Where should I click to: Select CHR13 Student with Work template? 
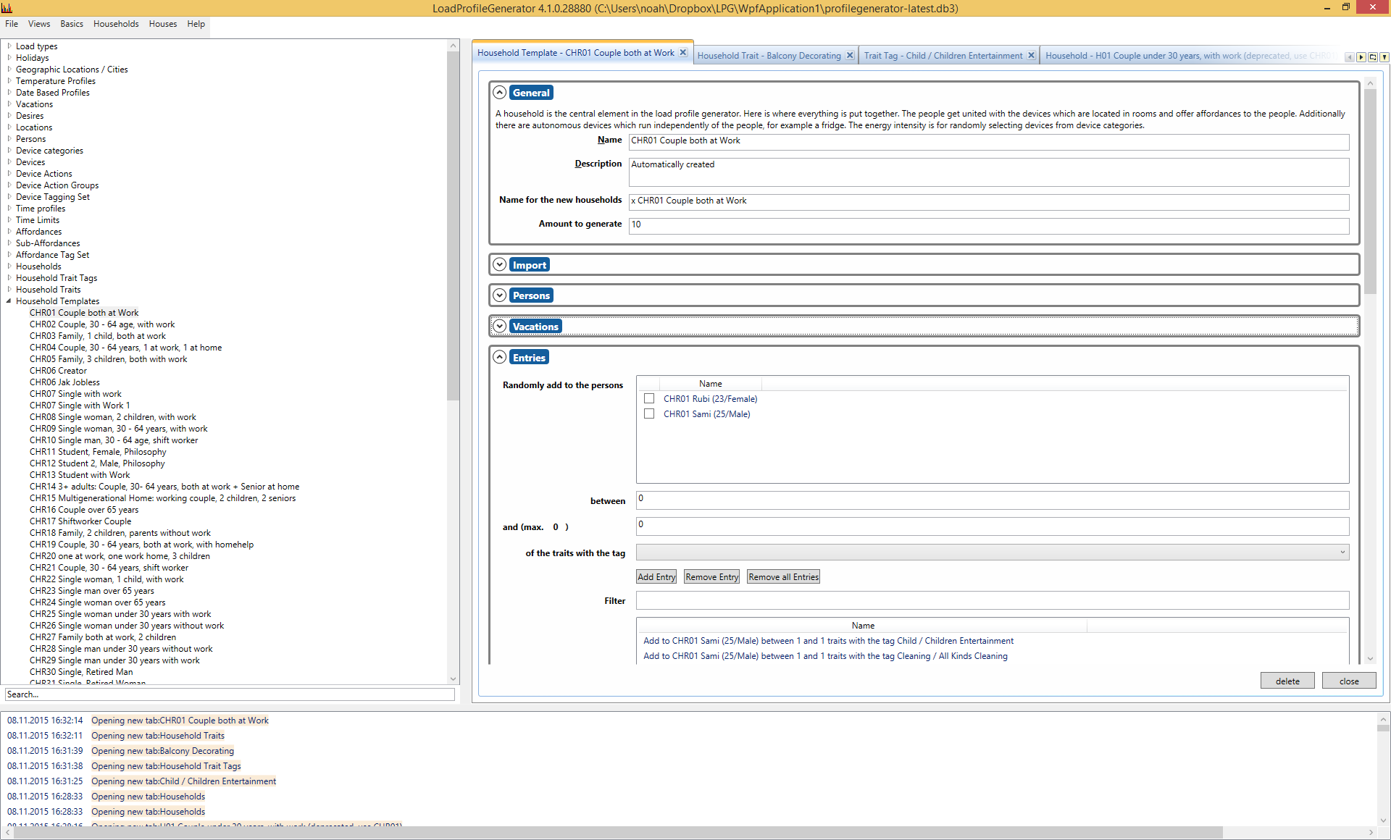pyautogui.click(x=80, y=475)
